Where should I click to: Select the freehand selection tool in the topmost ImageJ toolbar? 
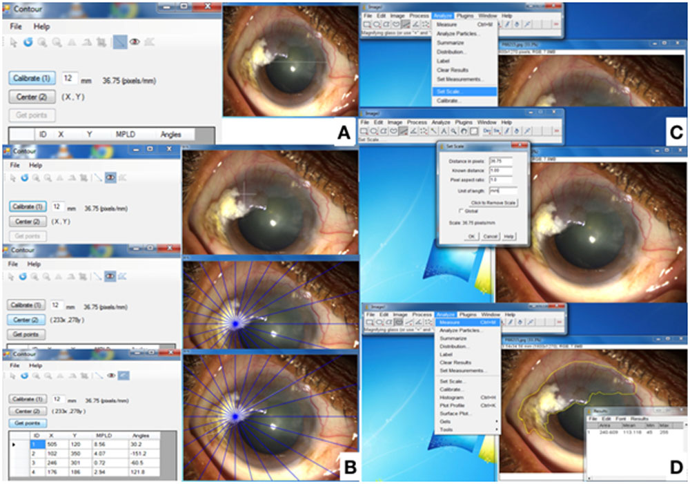(397, 24)
